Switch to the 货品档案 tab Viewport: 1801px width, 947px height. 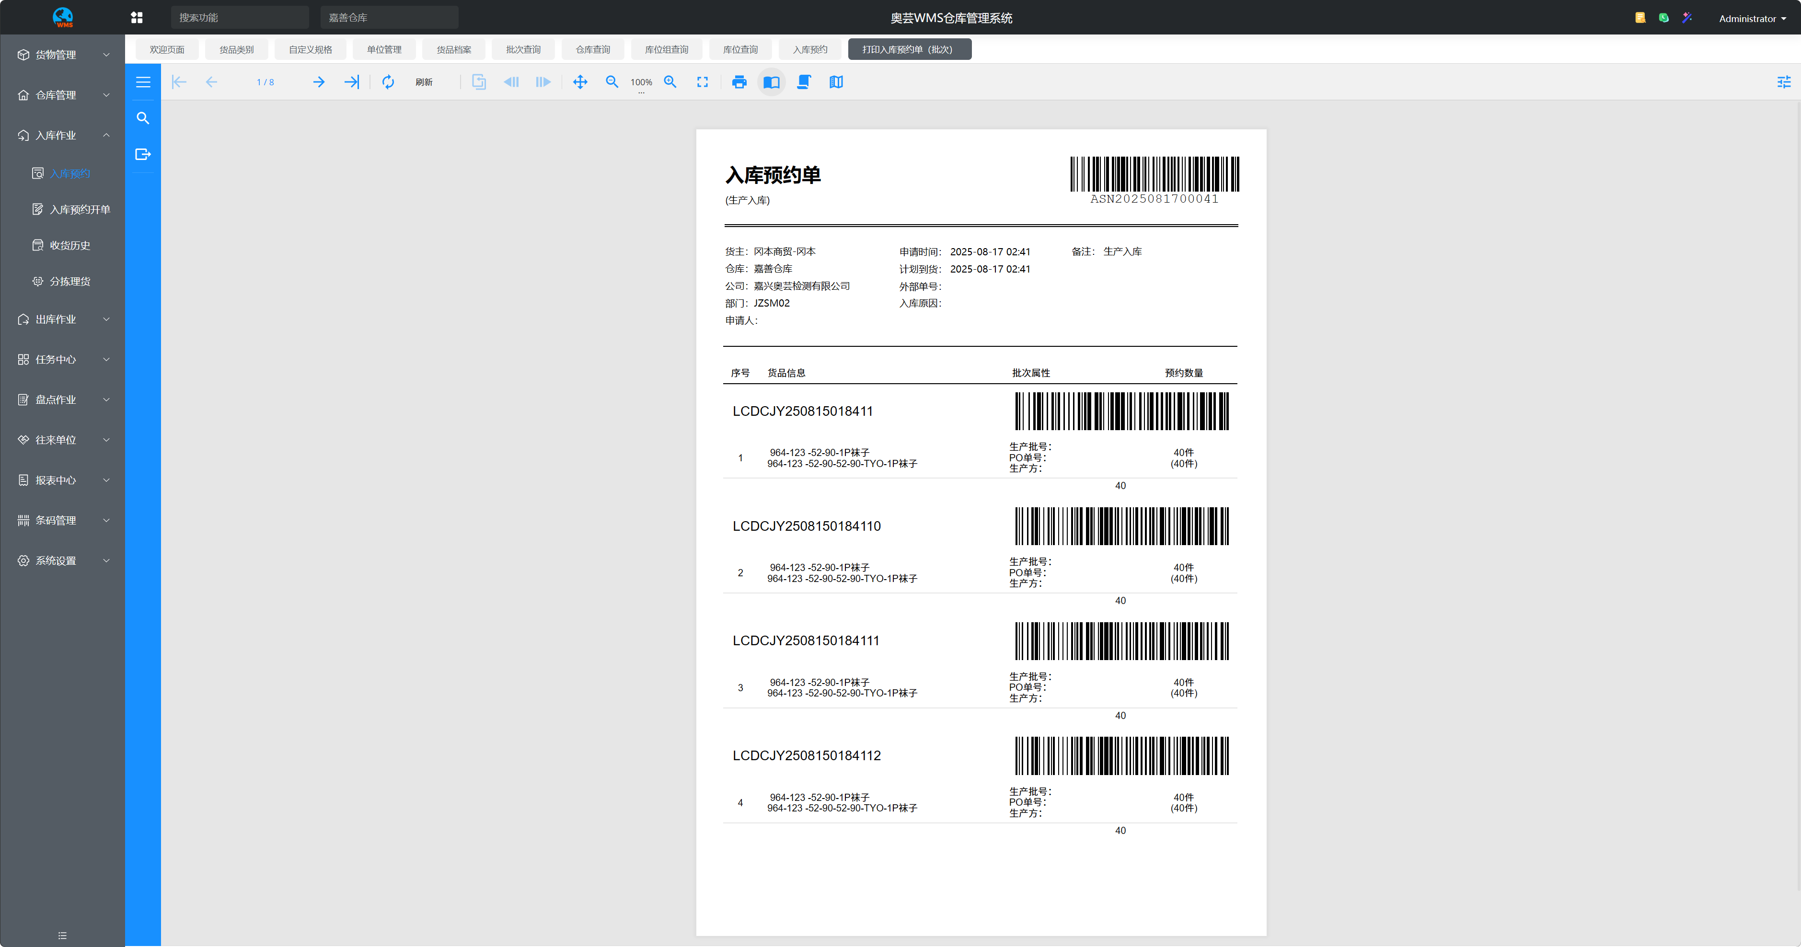pyautogui.click(x=454, y=50)
